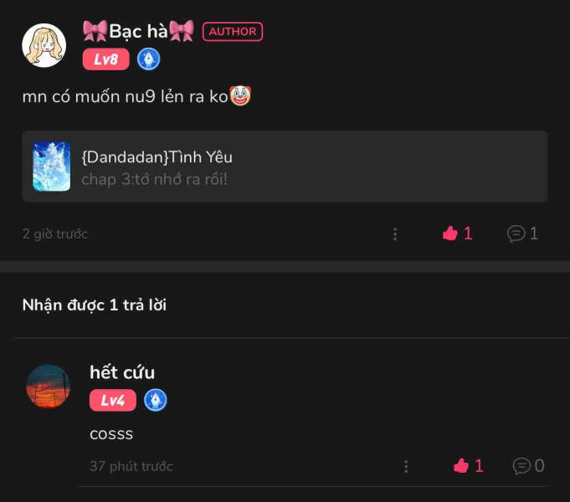Open chapter 'chap 3:tớ nhớ ra rồi!'

pyautogui.click(x=155, y=179)
